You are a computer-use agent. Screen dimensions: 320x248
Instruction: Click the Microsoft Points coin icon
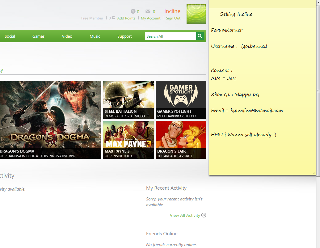coord(113,18)
